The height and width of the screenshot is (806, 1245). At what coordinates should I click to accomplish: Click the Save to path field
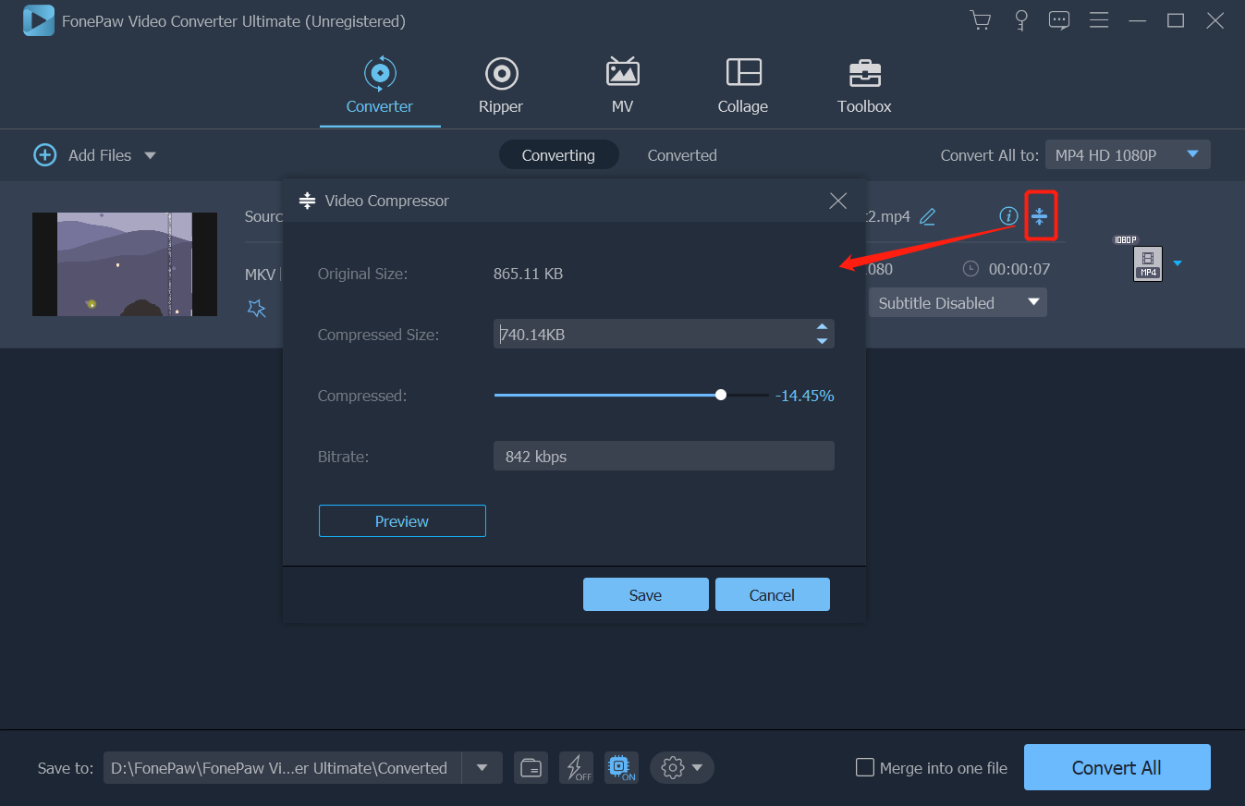click(x=283, y=768)
